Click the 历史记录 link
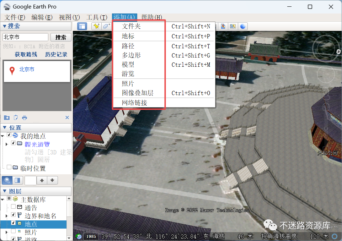The height and width of the screenshot is (241, 342). pyautogui.click(x=56, y=54)
